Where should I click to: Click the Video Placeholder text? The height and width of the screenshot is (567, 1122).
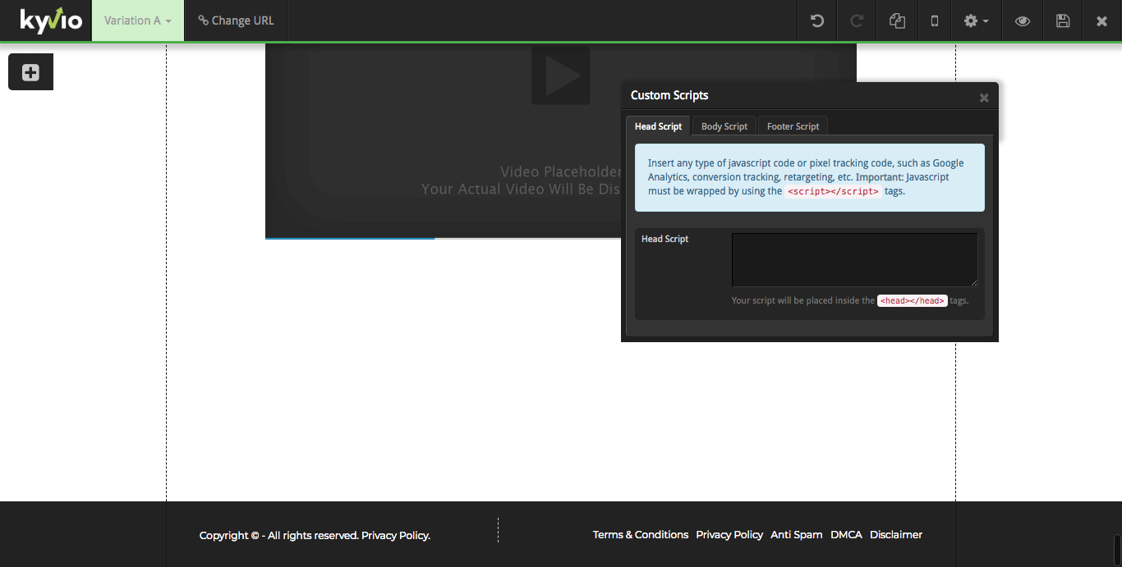[561, 171]
